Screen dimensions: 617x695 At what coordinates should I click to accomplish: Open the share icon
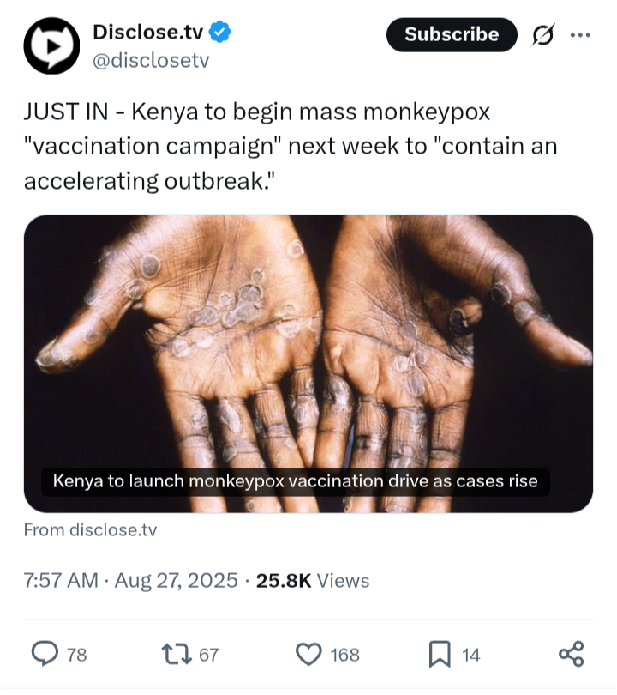(x=571, y=654)
